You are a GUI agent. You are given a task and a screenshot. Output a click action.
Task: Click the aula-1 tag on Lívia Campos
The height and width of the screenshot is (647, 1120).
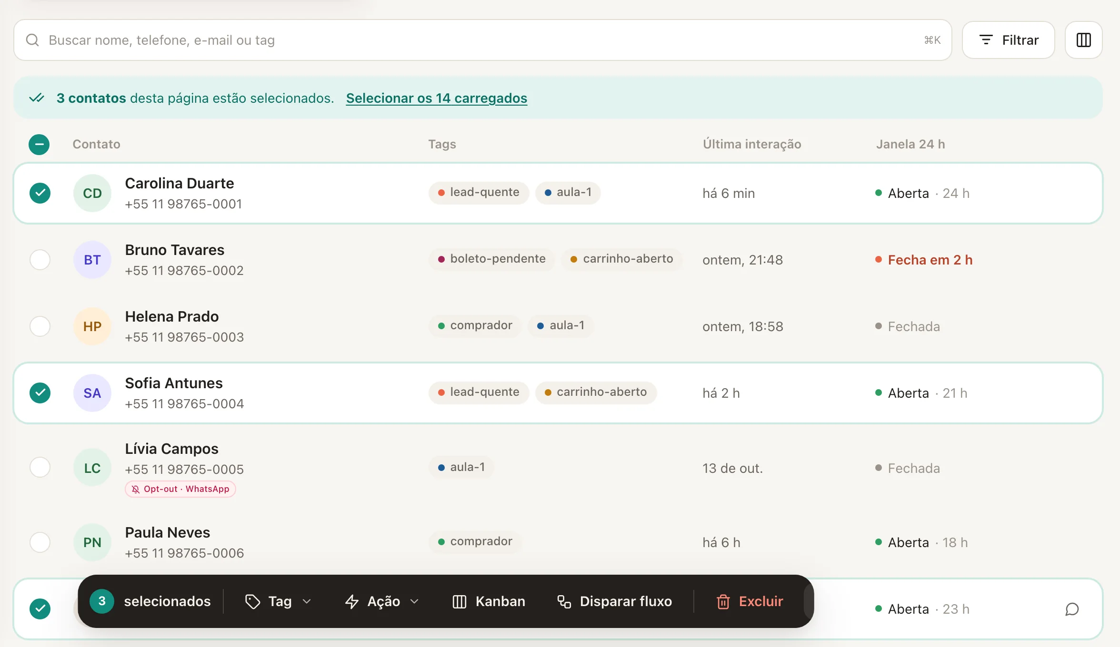(461, 468)
